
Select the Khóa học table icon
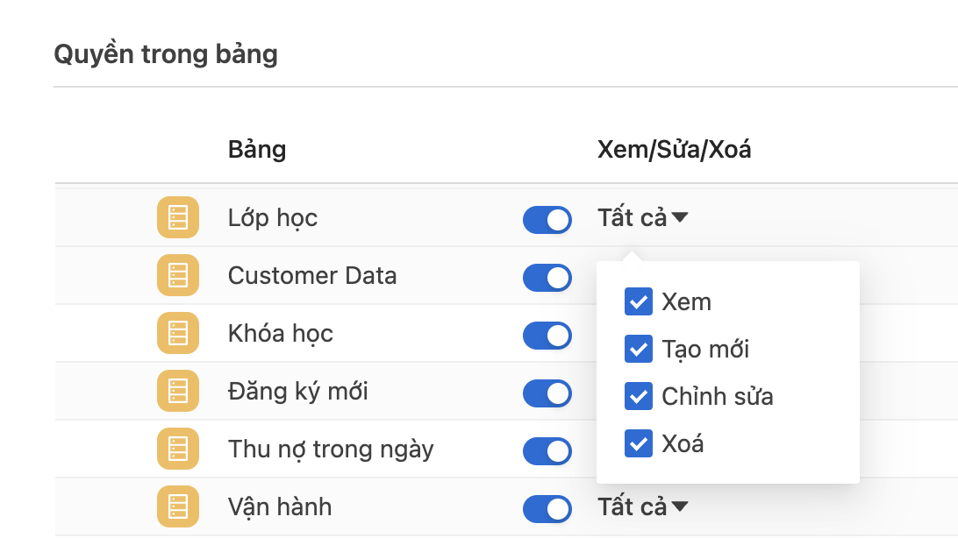tap(178, 334)
